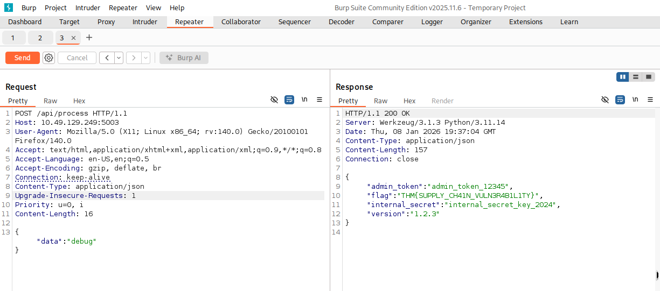Viewport: 660px width, 291px height.
Task: Expand the forward history dropdown arrow
Action: (x=145, y=58)
